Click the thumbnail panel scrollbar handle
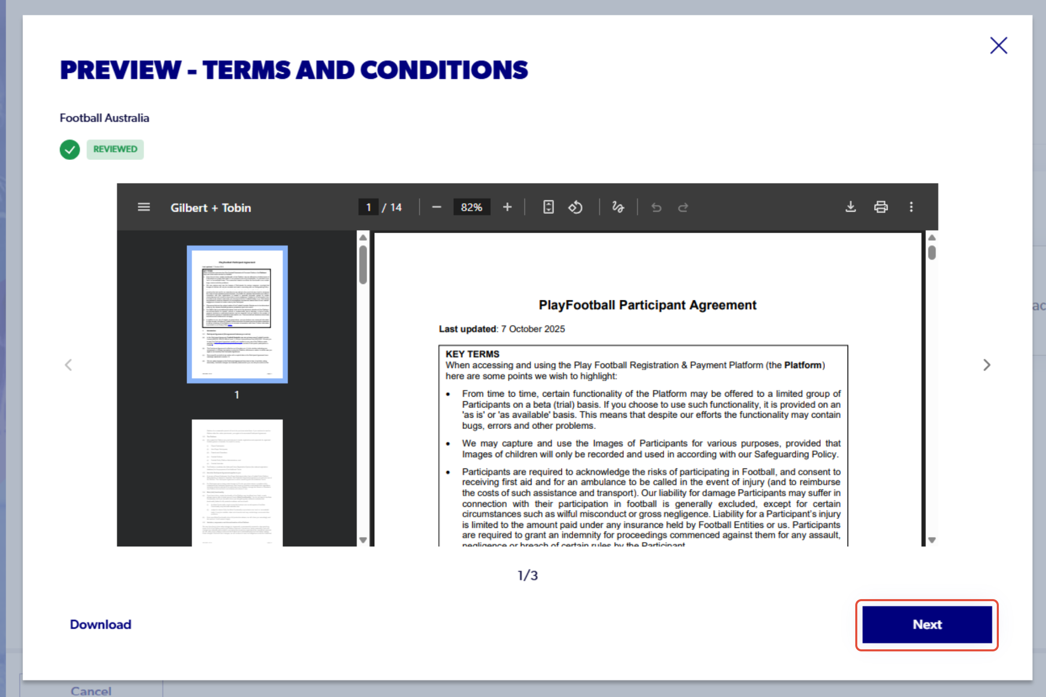Image resolution: width=1046 pixels, height=697 pixels. [363, 264]
